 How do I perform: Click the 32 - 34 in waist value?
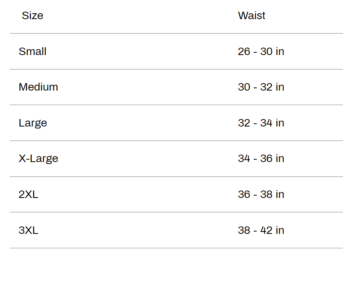[x=261, y=123]
